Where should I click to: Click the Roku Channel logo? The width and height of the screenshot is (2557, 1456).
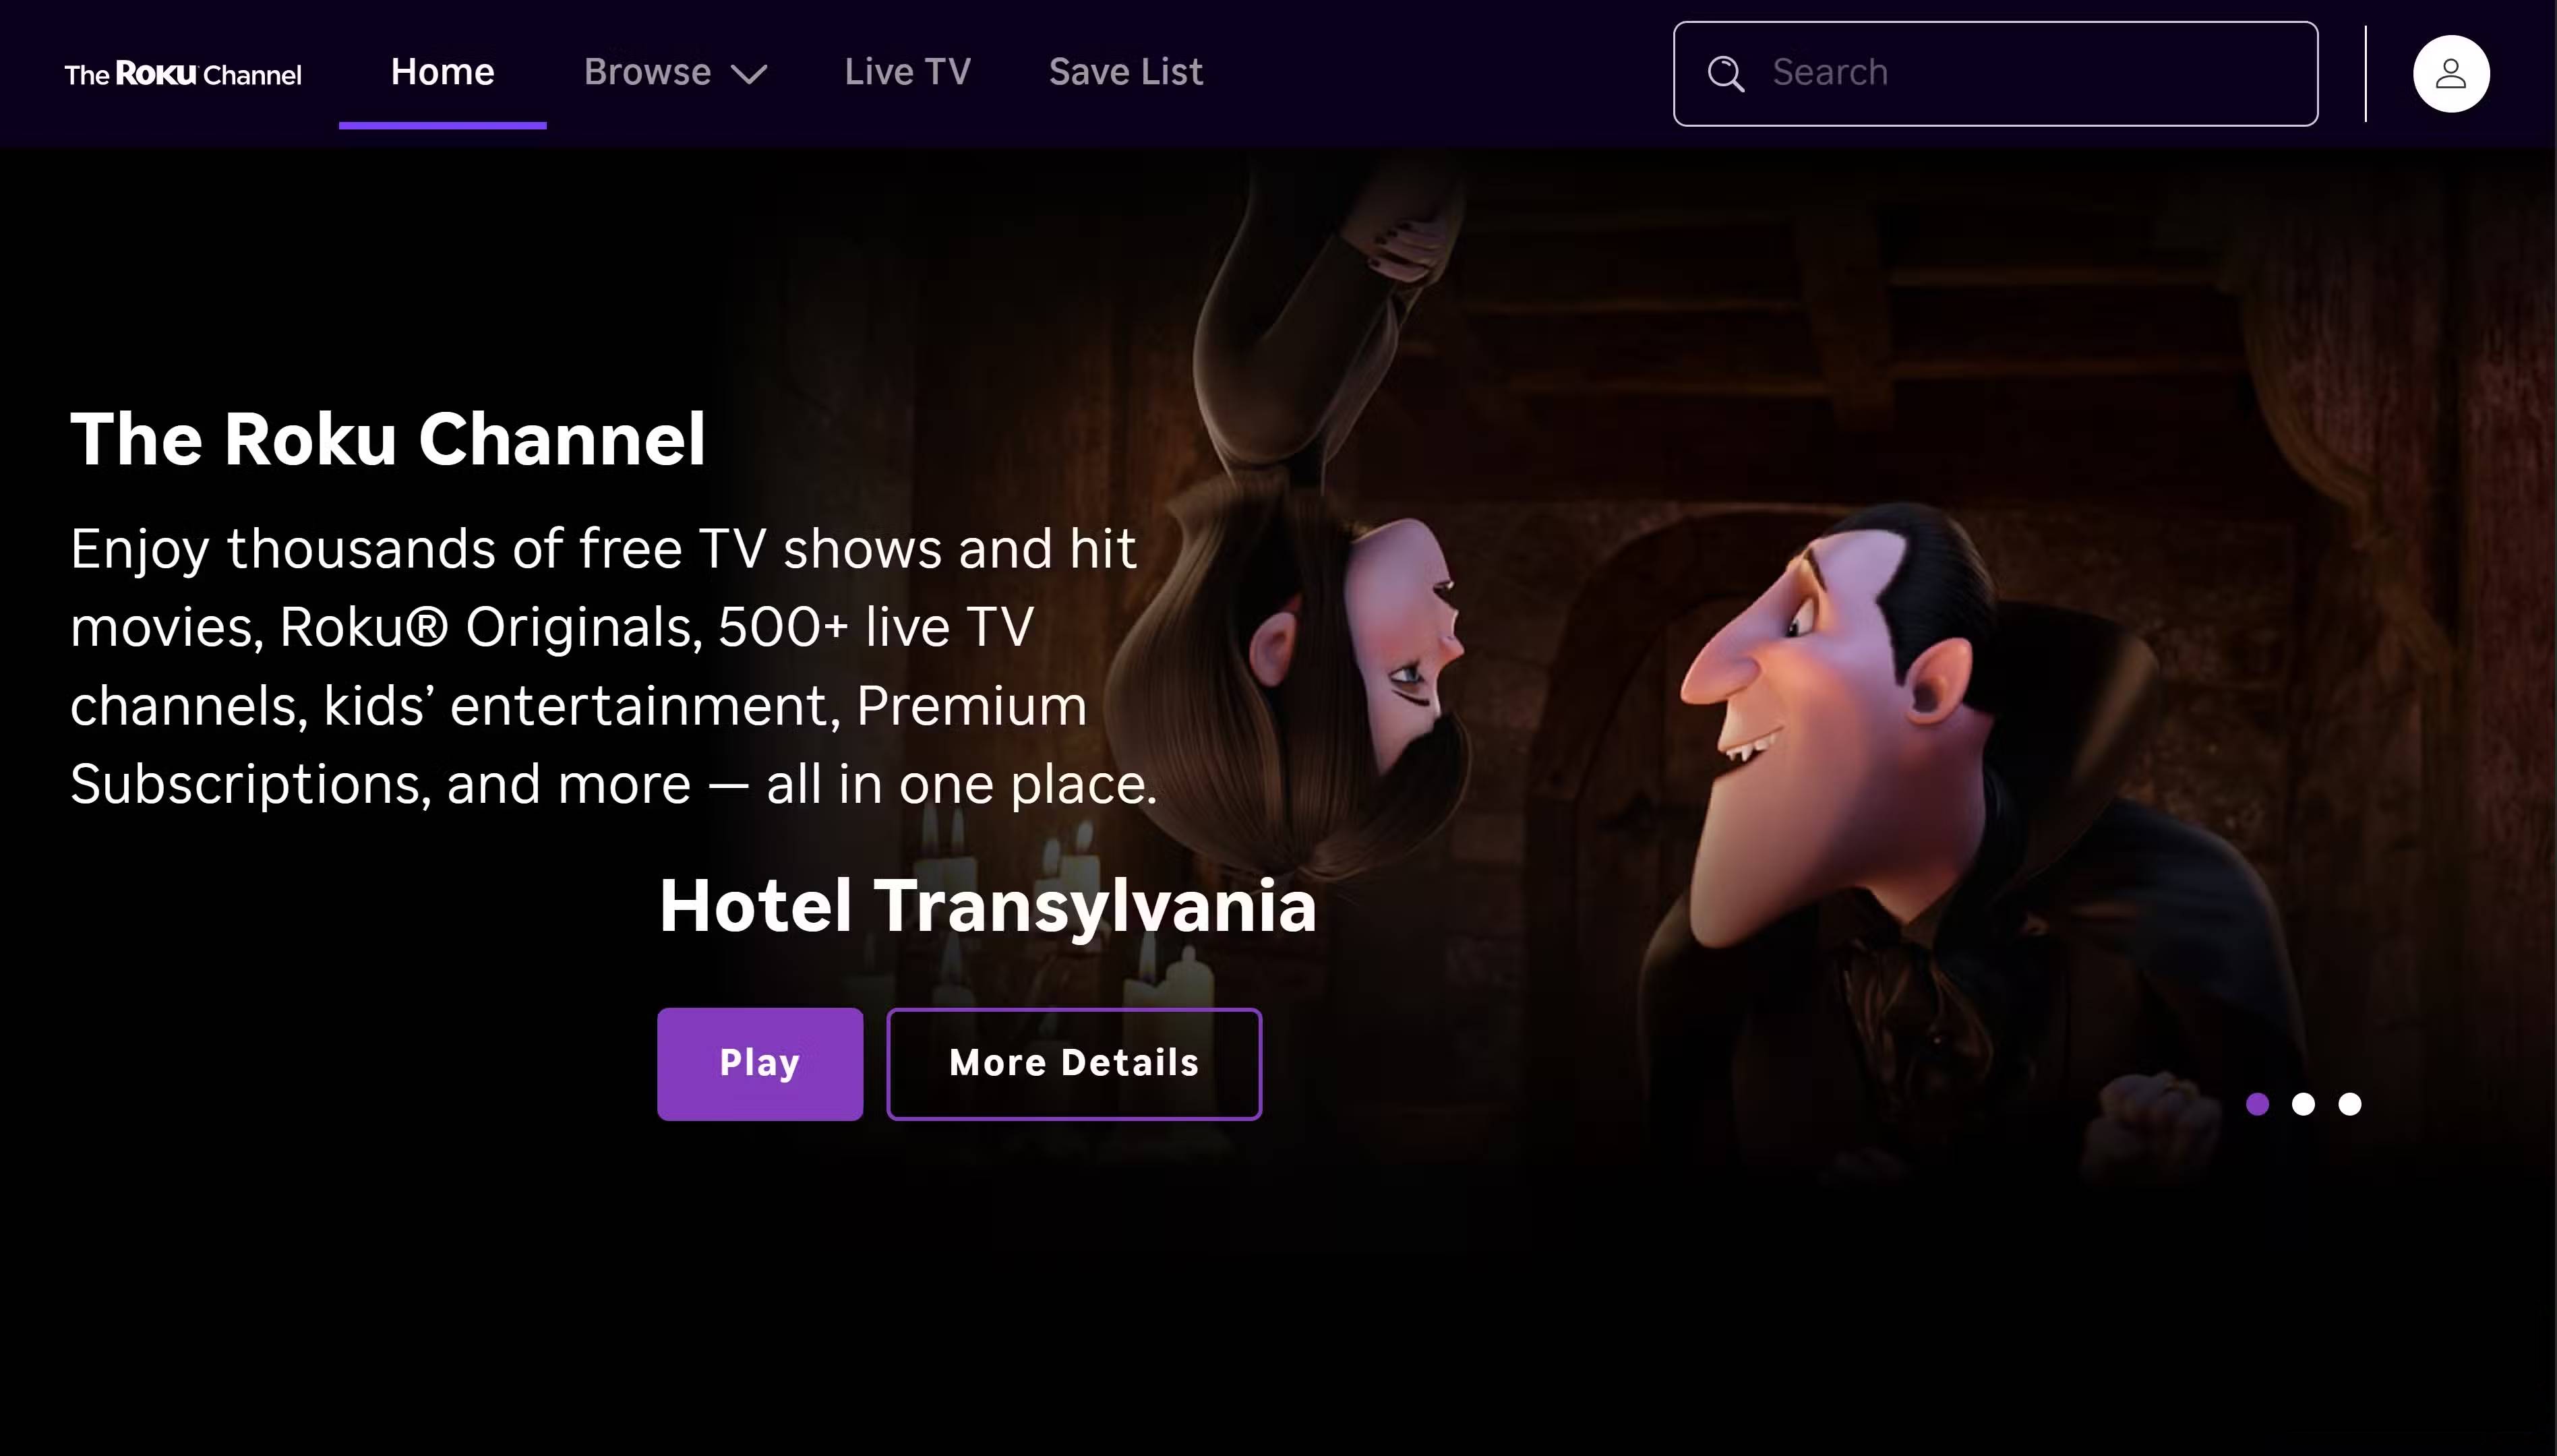point(183,74)
